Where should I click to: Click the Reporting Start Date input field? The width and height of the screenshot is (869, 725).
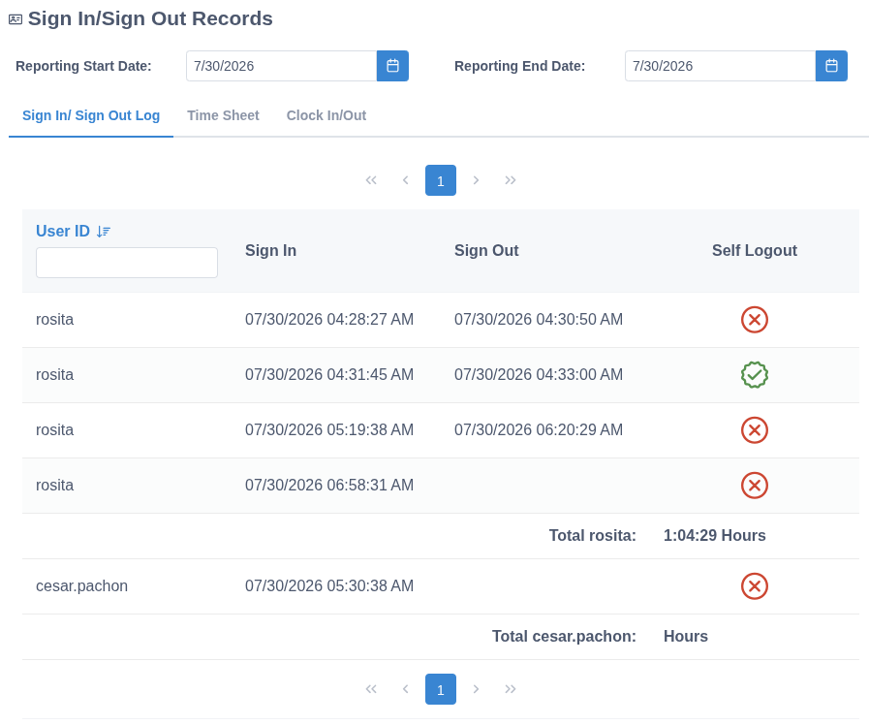click(282, 66)
